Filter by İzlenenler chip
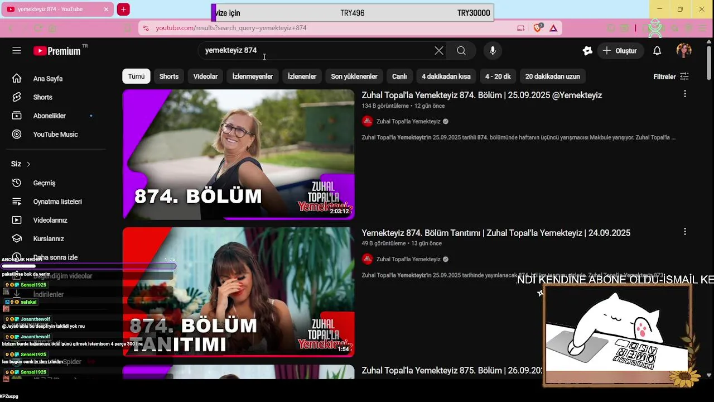This screenshot has height=402, width=714. tap(302, 76)
